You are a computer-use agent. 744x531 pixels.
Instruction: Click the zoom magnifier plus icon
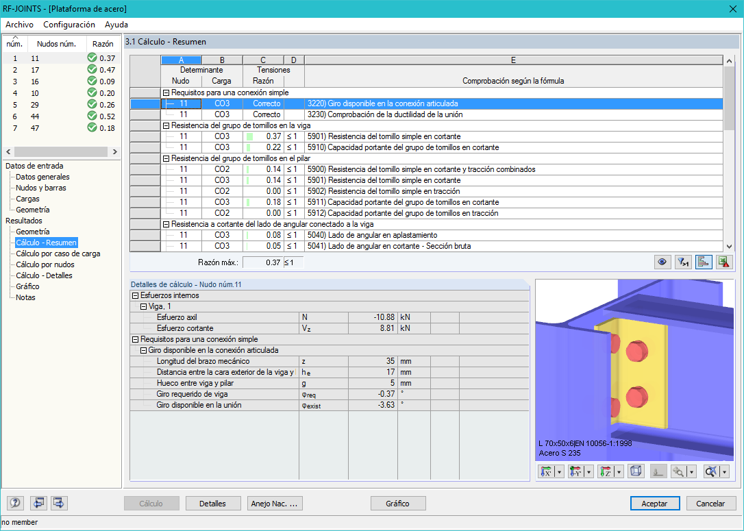coord(679,471)
